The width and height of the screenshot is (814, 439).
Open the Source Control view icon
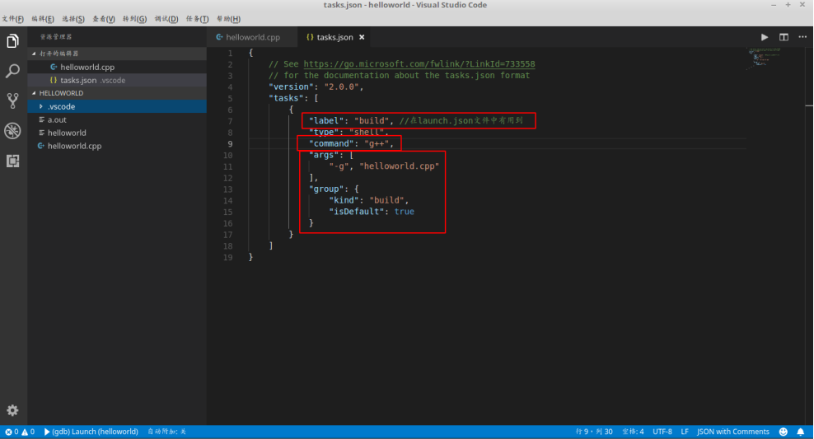tap(12, 100)
